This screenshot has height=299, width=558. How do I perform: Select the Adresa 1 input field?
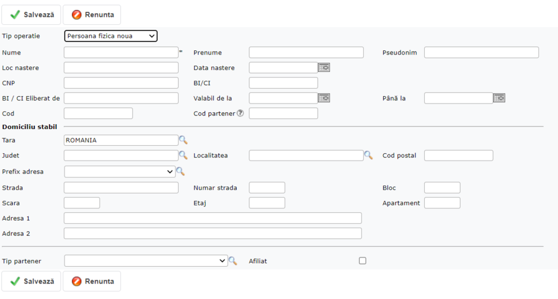212,218
